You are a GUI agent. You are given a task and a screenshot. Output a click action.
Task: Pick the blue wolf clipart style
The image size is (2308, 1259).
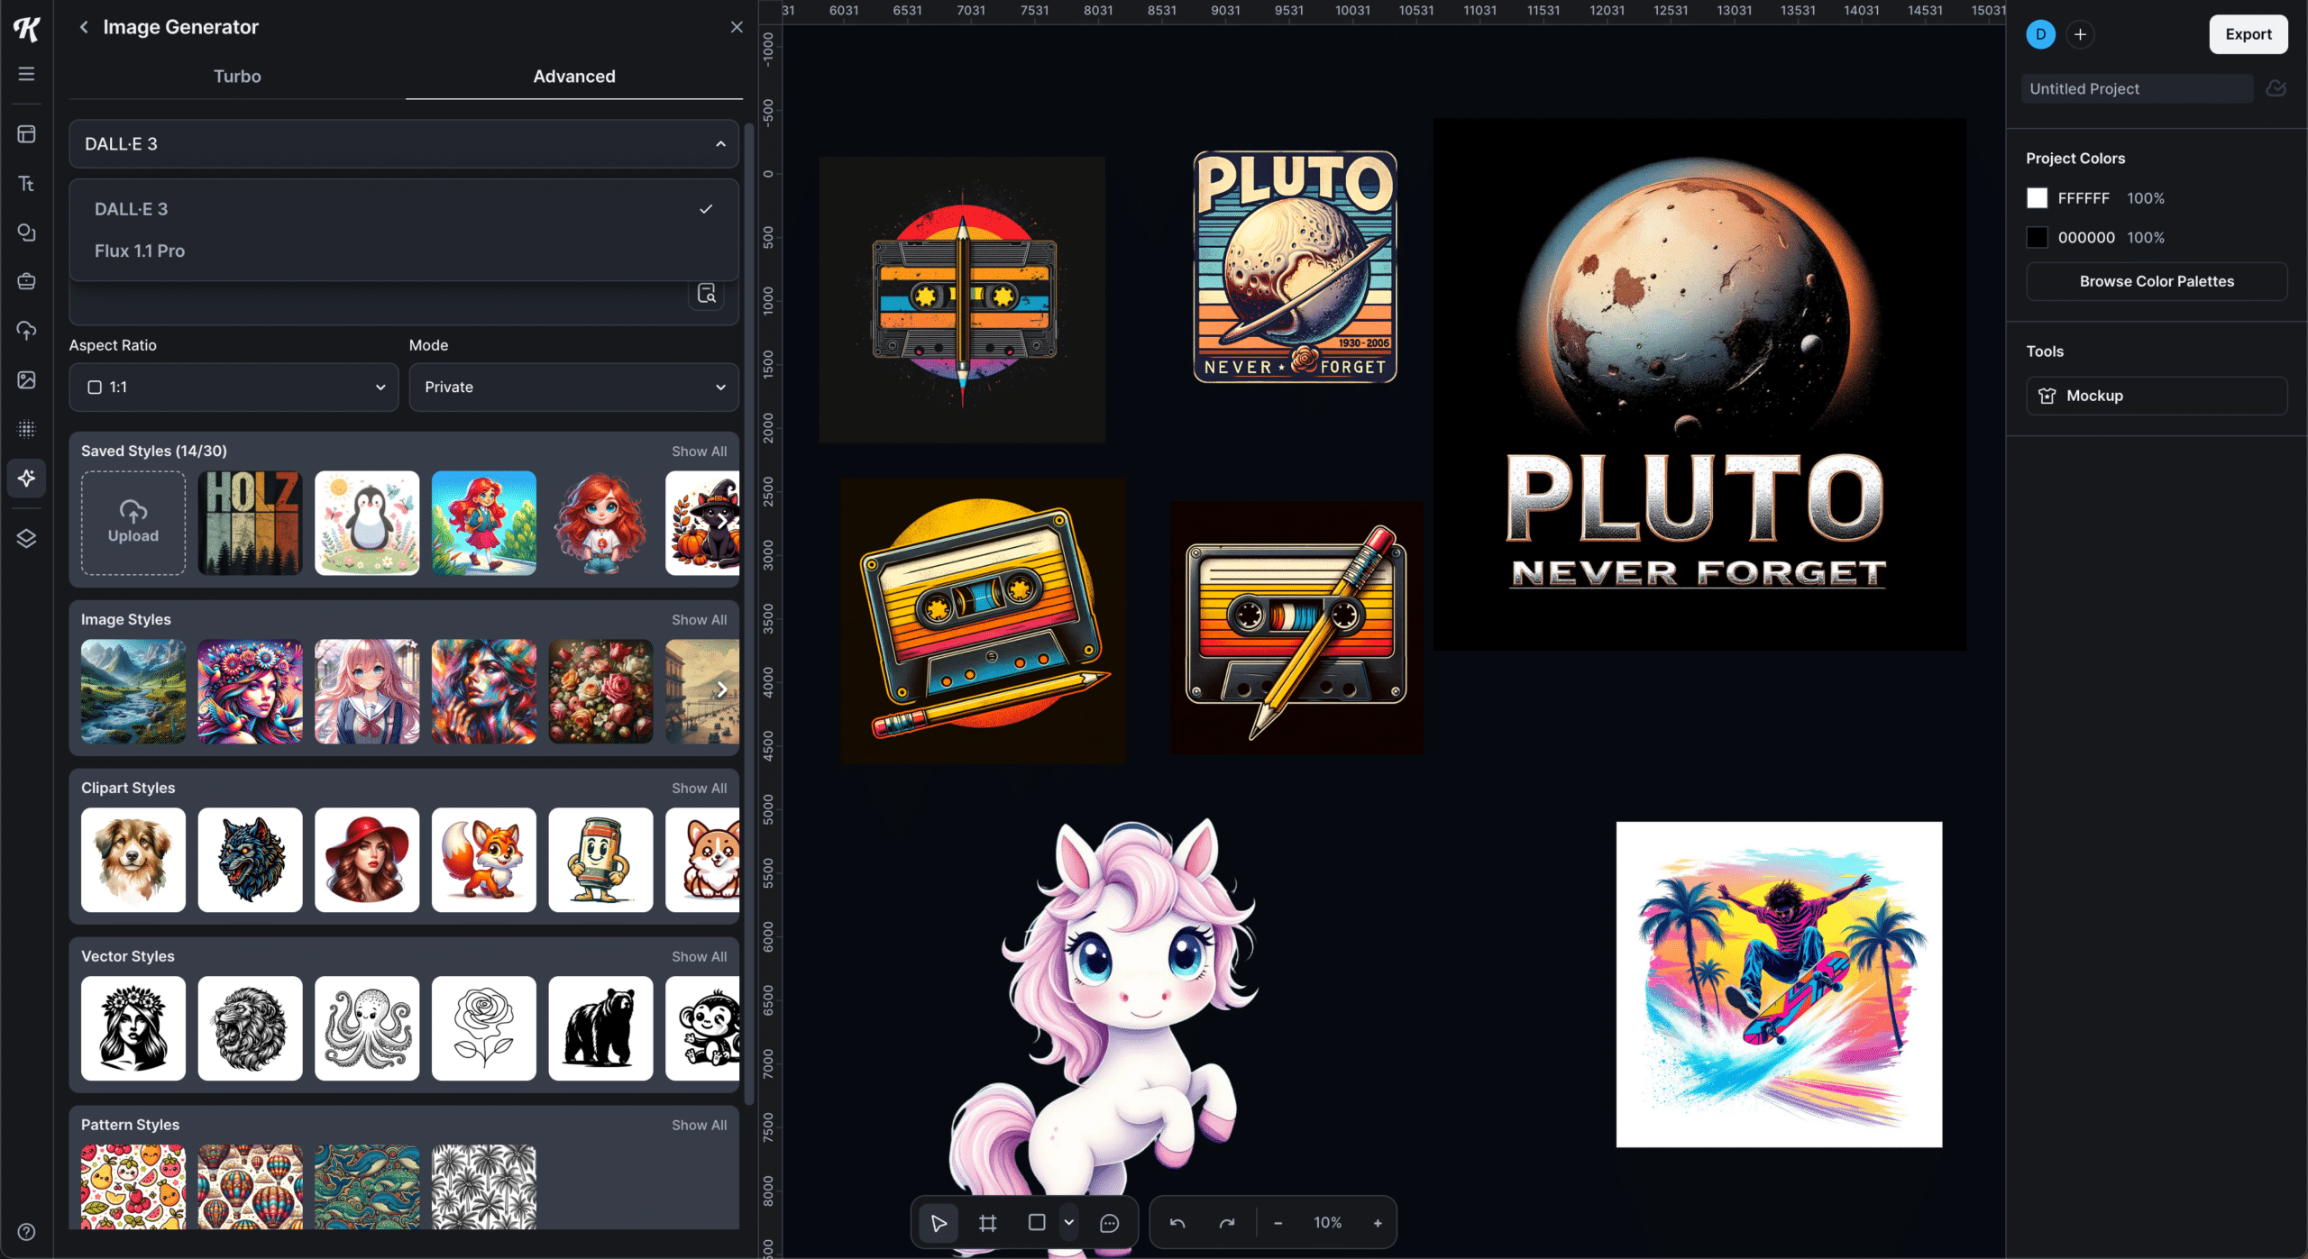[251, 860]
